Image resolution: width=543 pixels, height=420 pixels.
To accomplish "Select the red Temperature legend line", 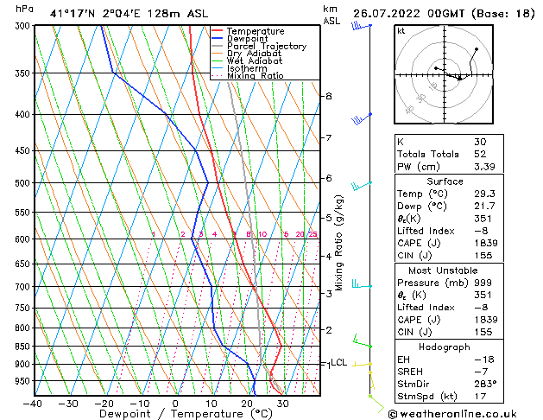I will (217, 30).
